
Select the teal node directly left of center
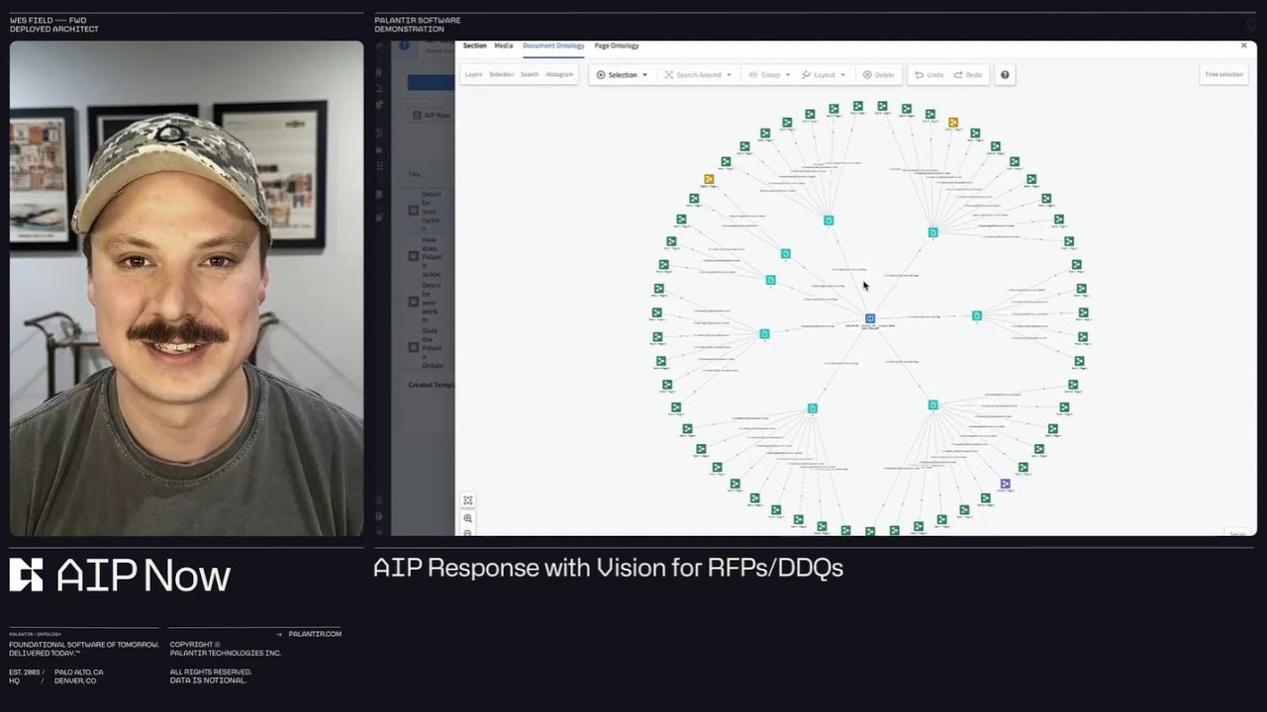(x=764, y=334)
